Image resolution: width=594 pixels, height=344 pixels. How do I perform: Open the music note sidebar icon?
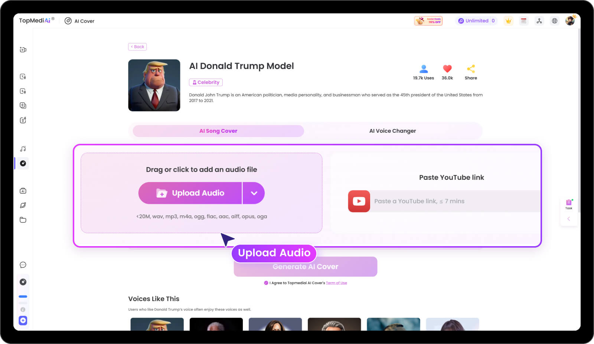(x=23, y=149)
